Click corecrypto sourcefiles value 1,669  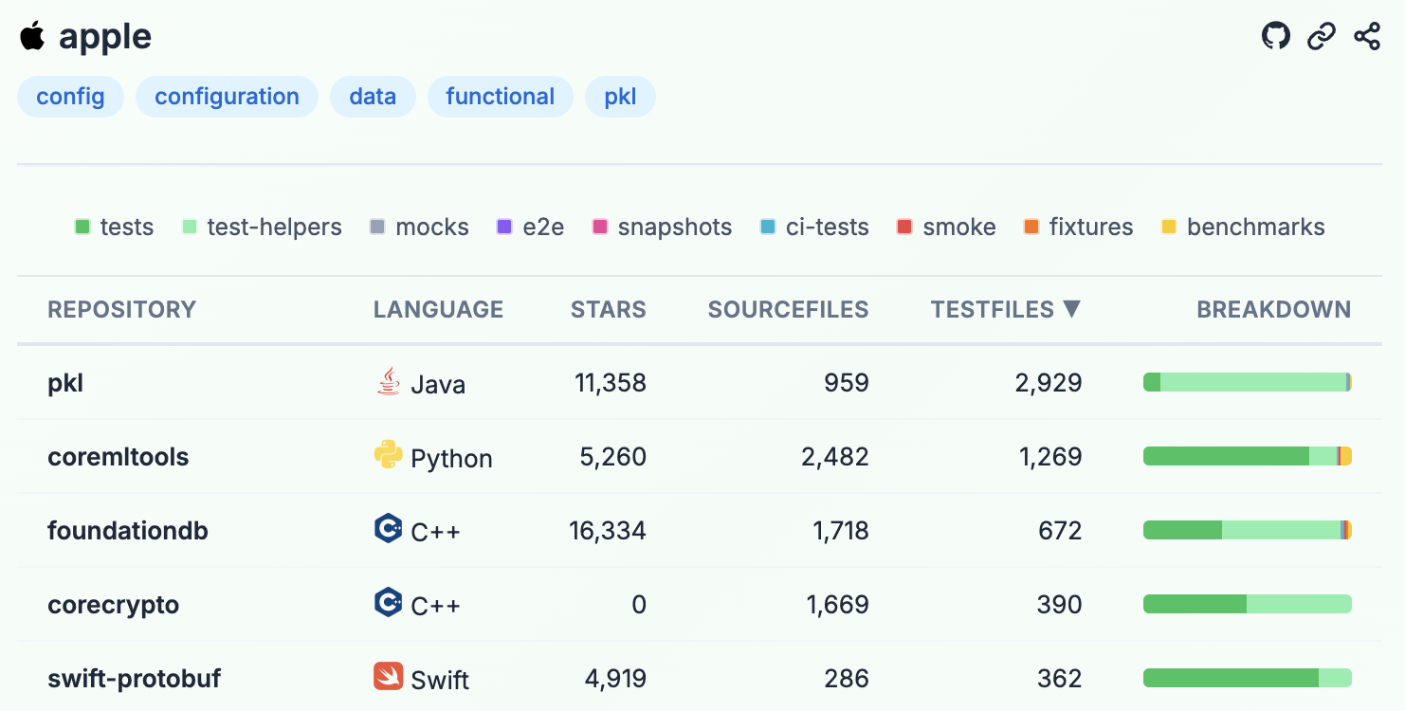pyautogui.click(x=838, y=605)
